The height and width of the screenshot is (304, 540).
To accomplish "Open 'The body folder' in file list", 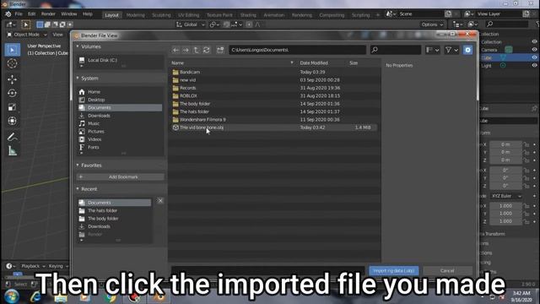I will tap(195, 104).
